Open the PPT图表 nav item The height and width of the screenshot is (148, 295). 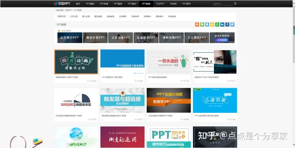(118, 4)
